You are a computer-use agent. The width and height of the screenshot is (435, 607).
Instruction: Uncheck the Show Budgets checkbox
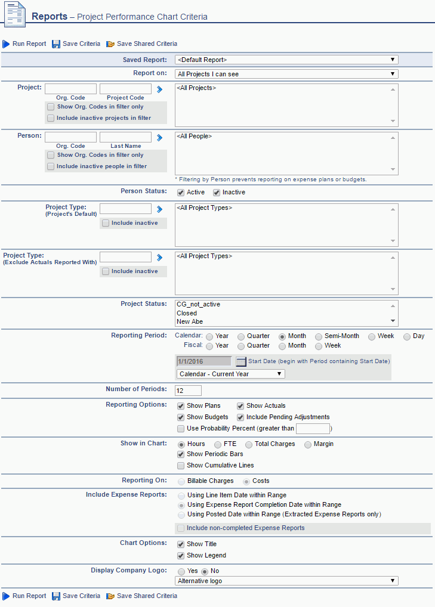(181, 417)
